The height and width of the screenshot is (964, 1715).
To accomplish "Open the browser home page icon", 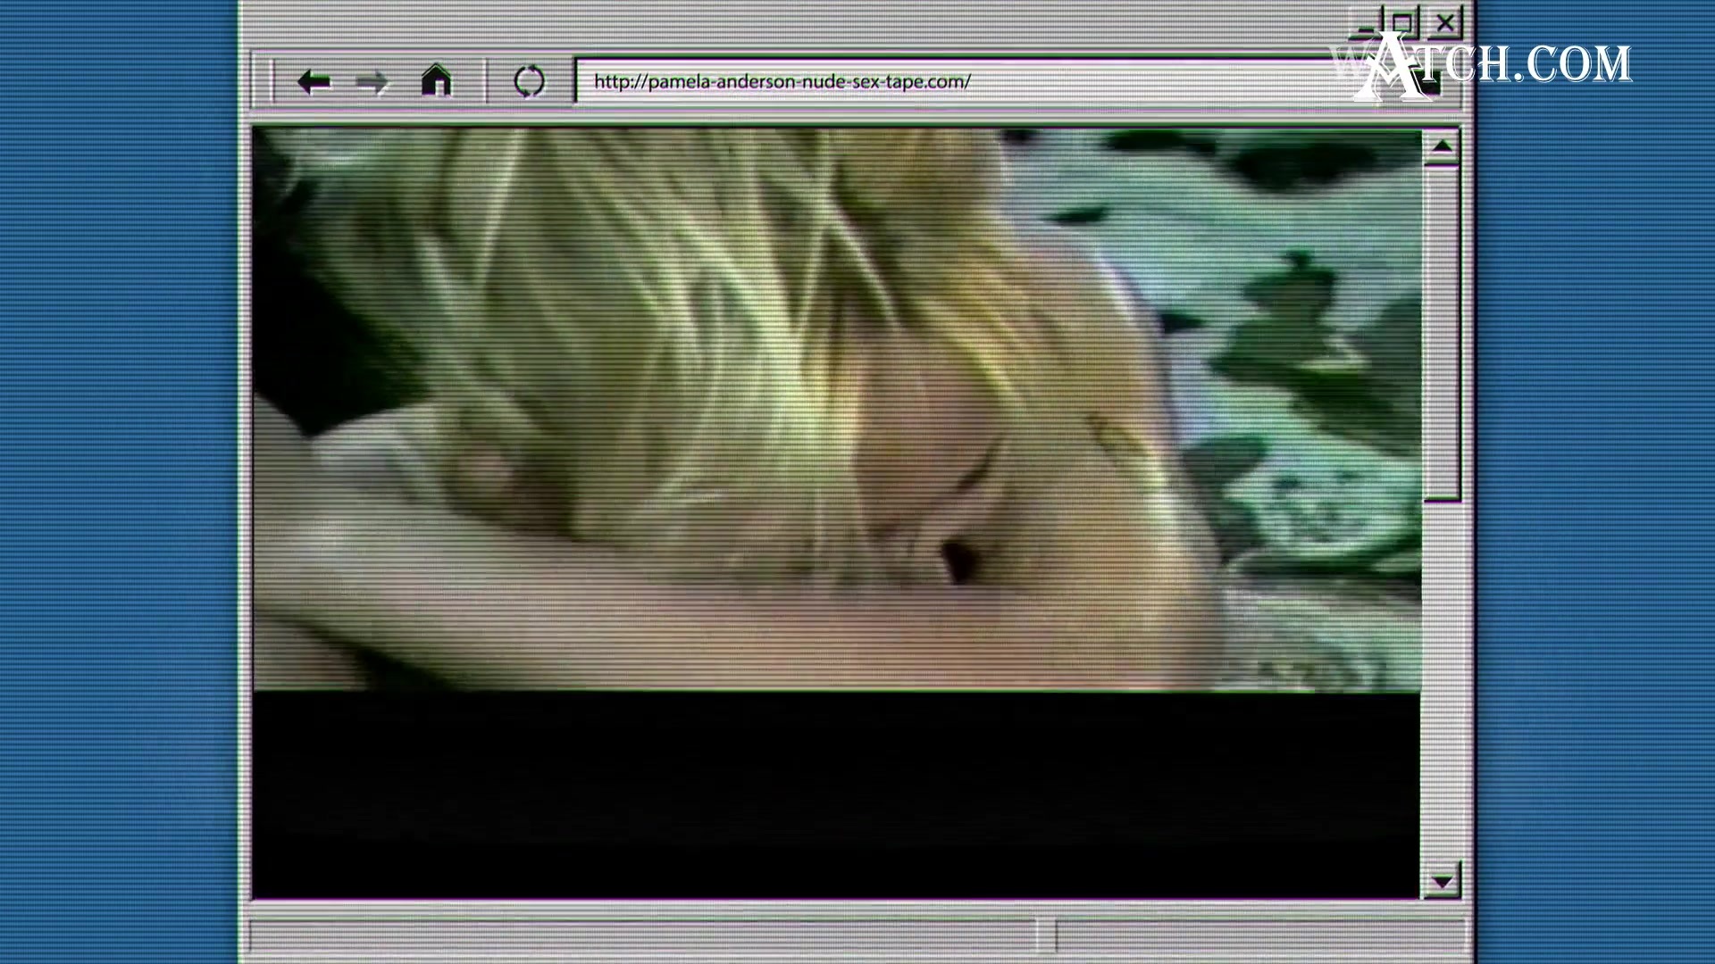I will point(436,81).
